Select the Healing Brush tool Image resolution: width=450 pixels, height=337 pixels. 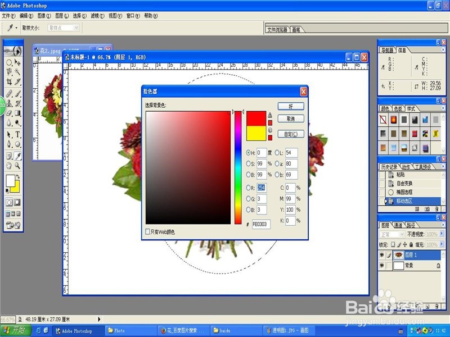click(9, 93)
